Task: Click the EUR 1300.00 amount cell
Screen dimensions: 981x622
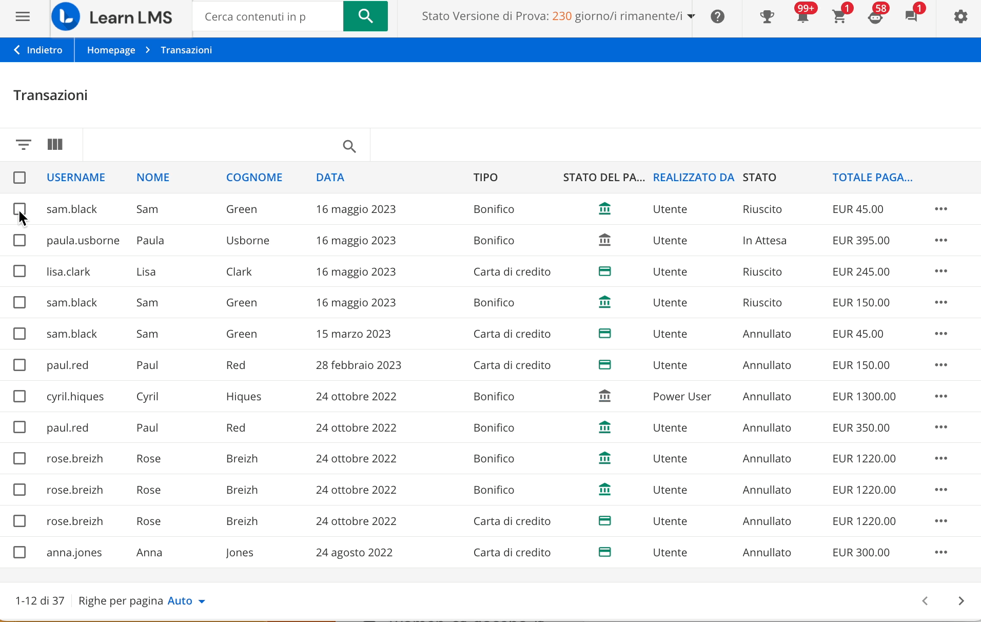Action: point(864,396)
